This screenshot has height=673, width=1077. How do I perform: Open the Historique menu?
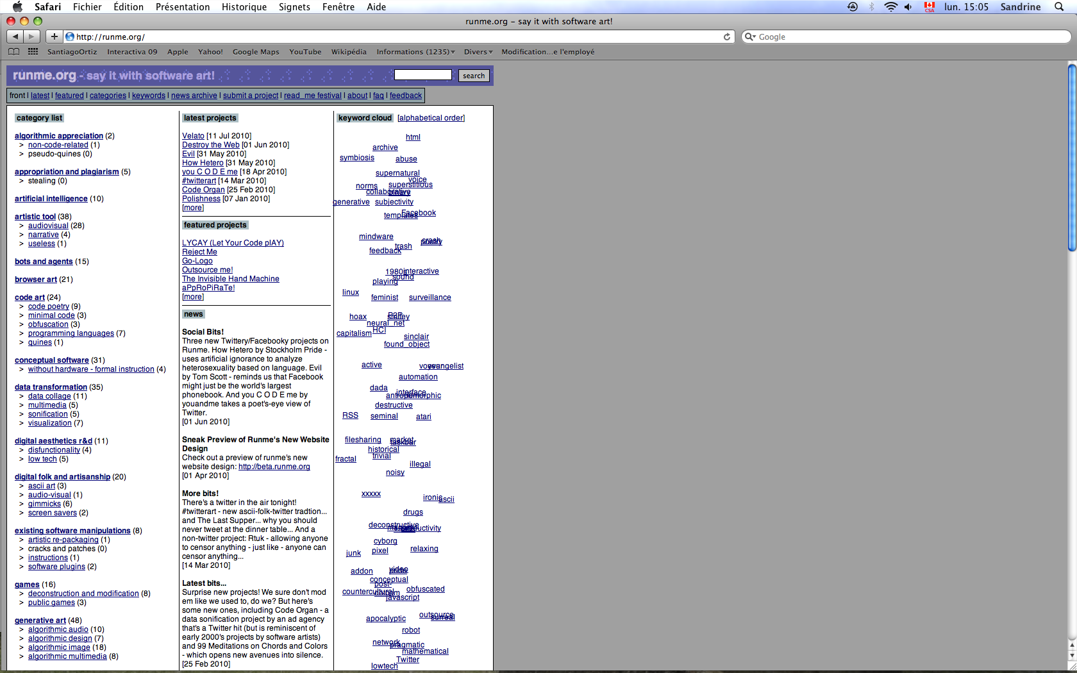click(x=244, y=6)
